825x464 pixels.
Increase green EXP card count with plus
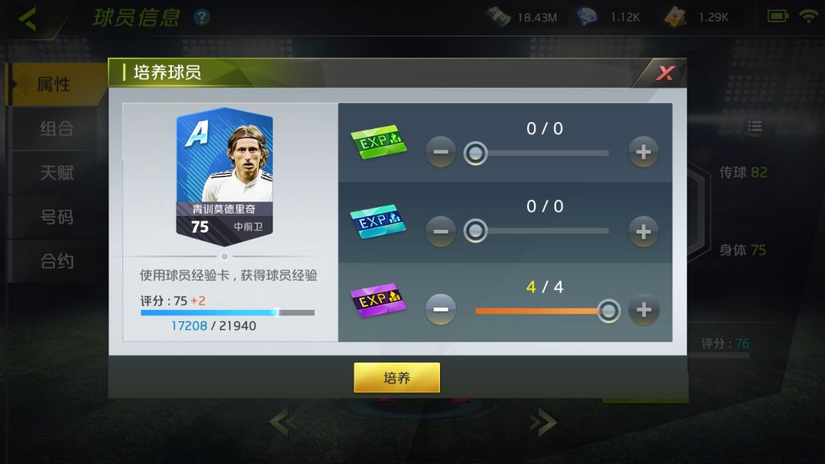coord(643,152)
